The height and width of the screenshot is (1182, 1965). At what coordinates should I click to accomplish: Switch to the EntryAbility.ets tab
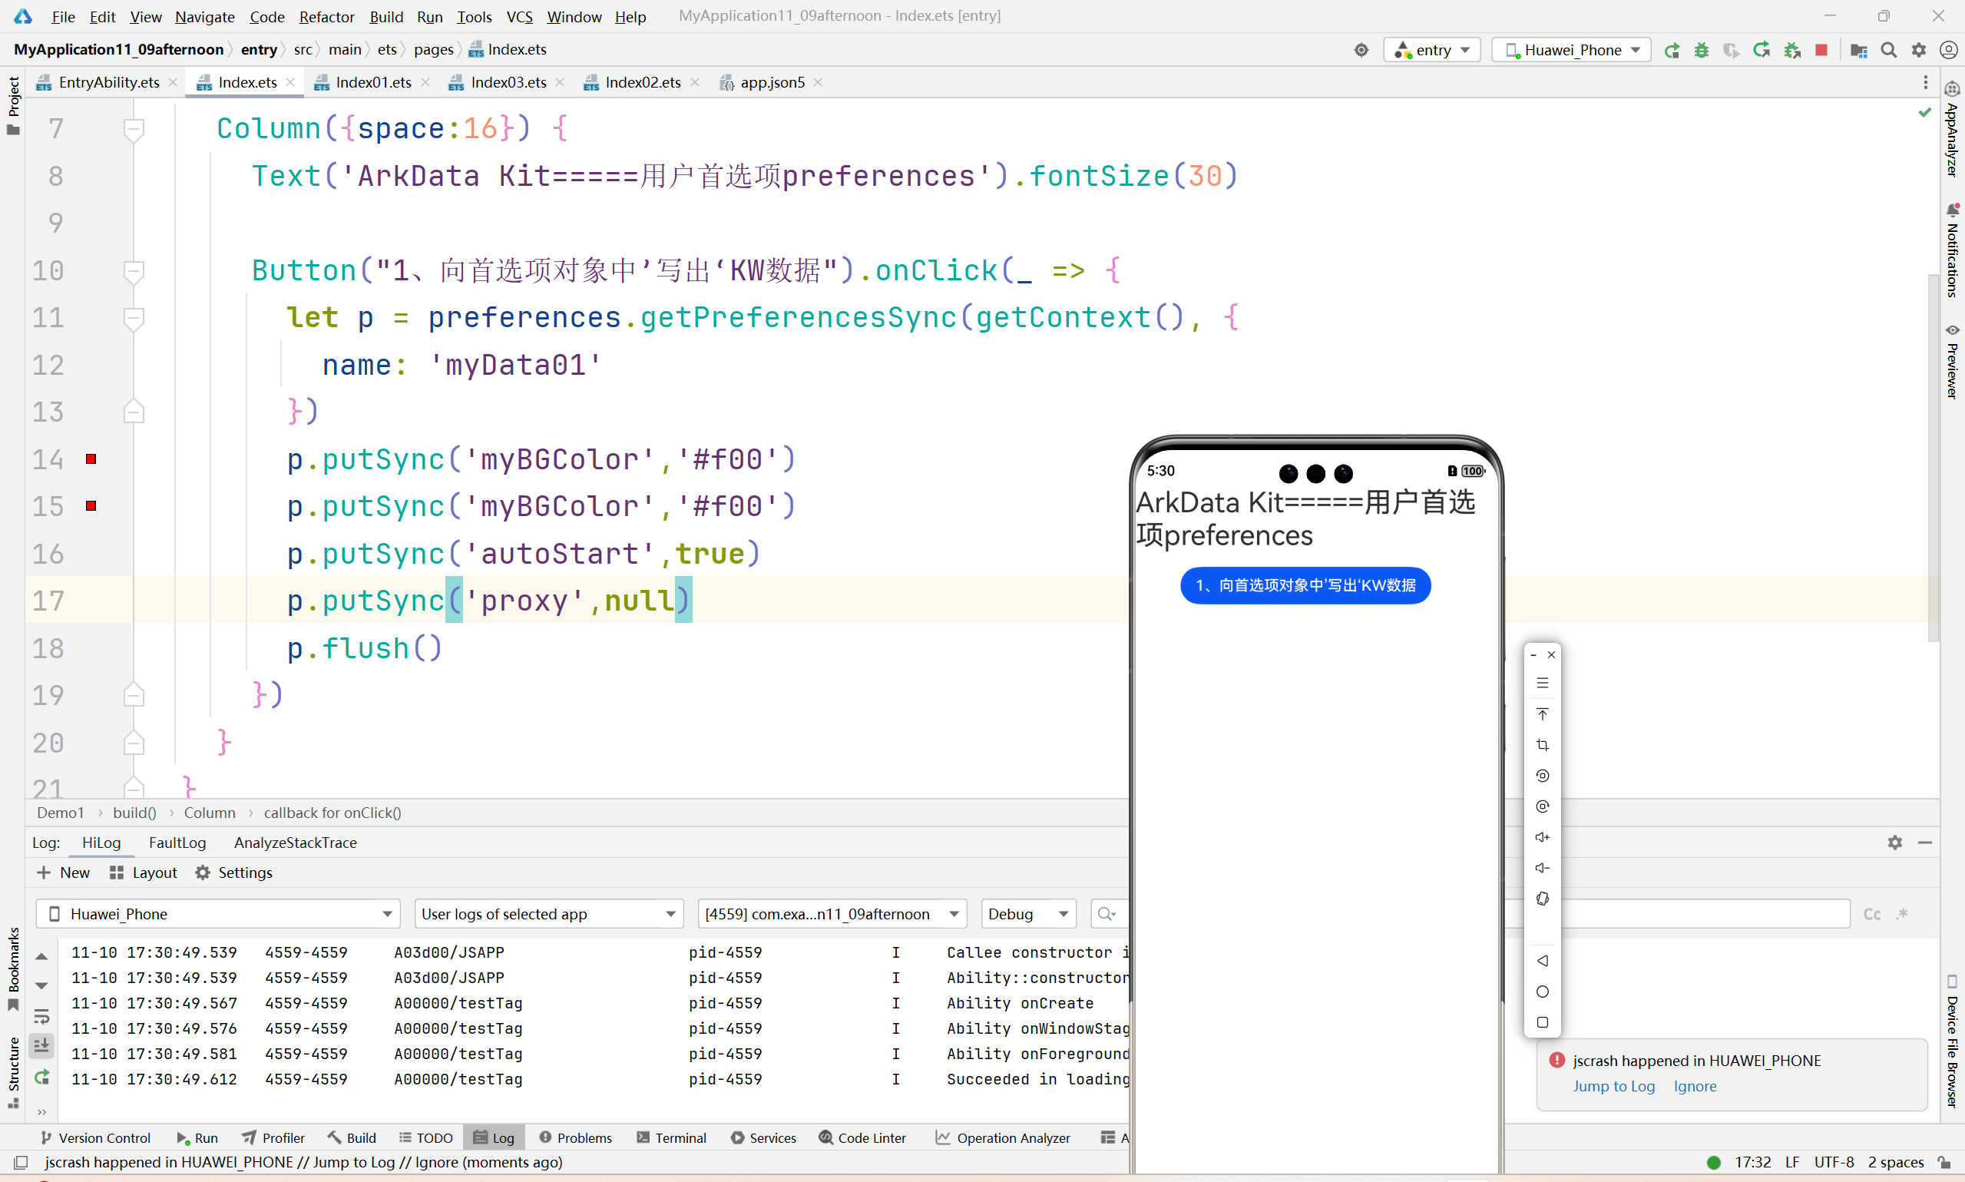[x=108, y=82]
